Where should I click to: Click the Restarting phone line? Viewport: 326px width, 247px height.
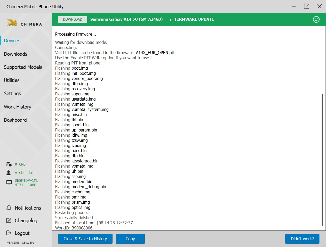coord(71,212)
